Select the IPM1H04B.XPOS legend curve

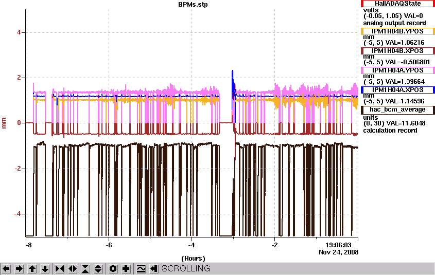pyautogui.click(x=397, y=51)
